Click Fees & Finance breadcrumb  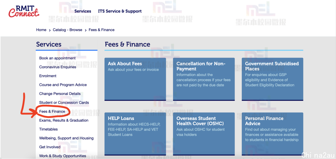point(101,30)
